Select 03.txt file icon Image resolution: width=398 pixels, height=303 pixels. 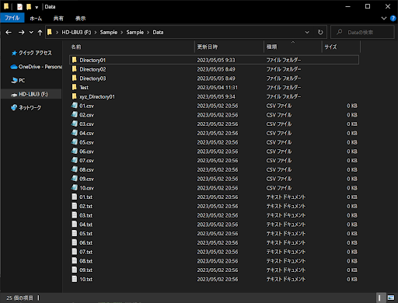[75, 215]
